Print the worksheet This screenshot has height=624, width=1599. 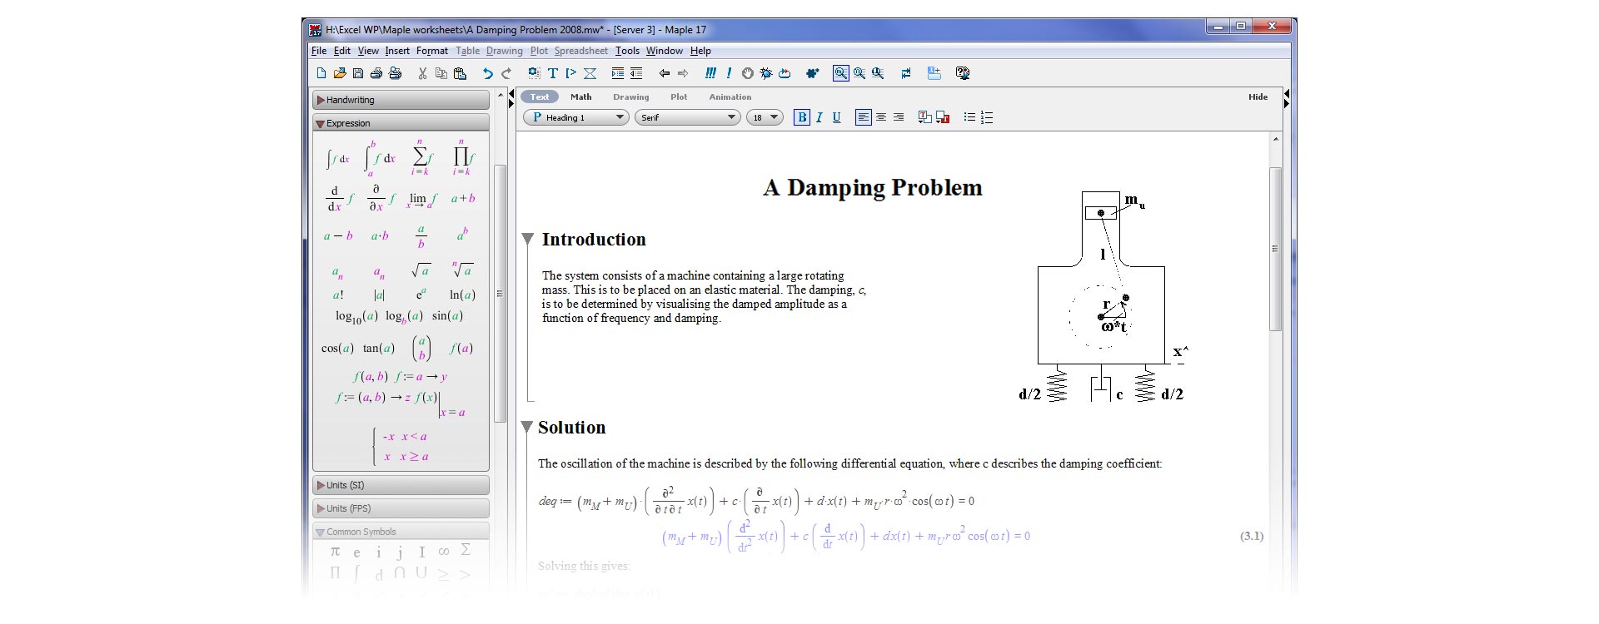376,73
